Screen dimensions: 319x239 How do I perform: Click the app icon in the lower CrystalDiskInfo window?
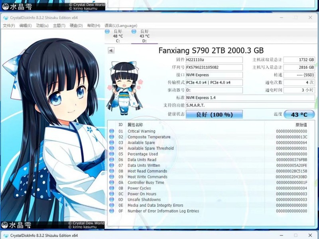click(6, 235)
